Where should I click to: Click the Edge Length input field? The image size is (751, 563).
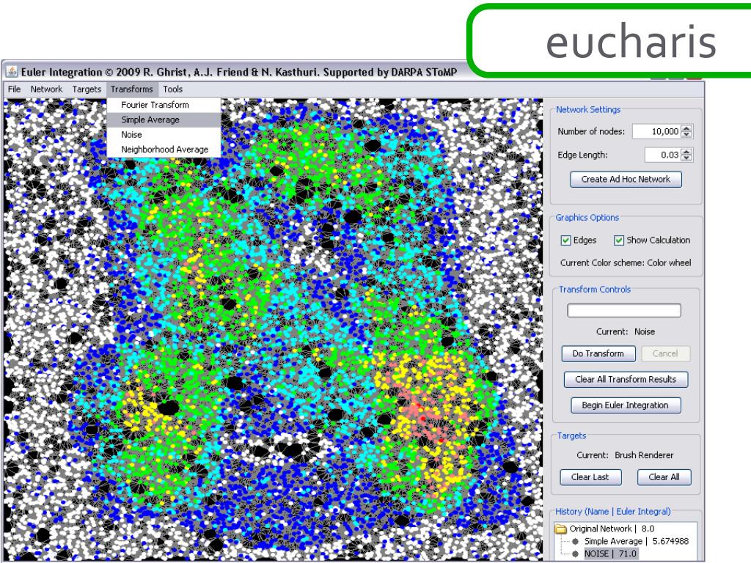[x=663, y=155]
